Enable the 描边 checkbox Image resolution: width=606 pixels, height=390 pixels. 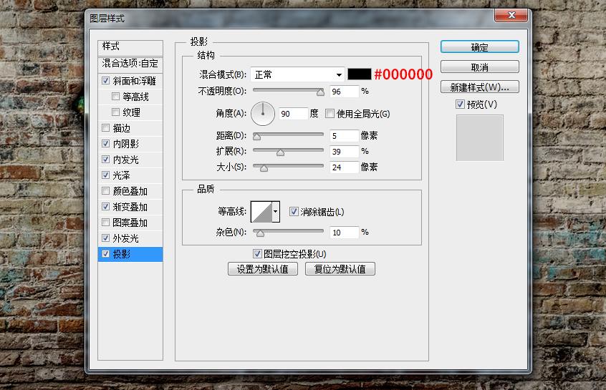point(105,128)
